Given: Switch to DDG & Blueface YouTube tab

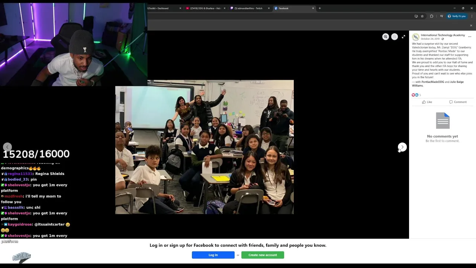Looking at the screenshot, I should [204, 8].
